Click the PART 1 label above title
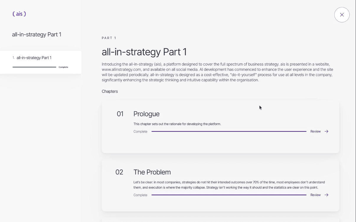356x222 pixels. pyautogui.click(x=109, y=38)
